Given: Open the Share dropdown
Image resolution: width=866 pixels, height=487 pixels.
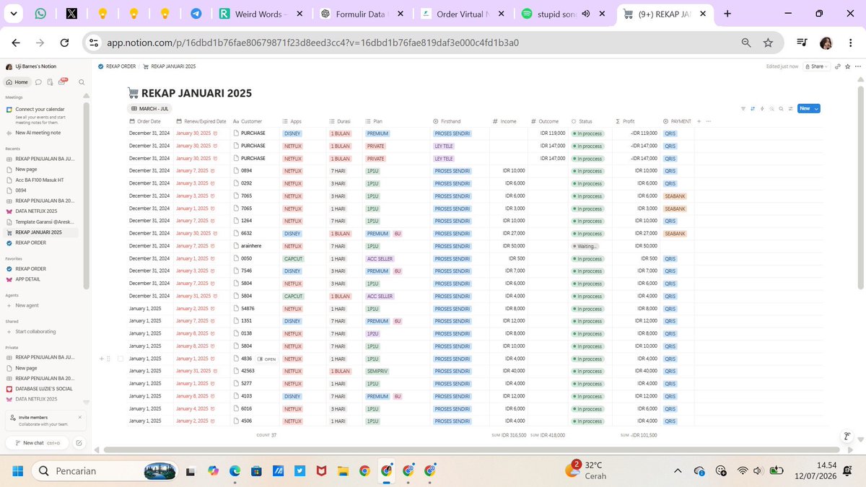Looking at the screenshot, I should tap(817, 66).
